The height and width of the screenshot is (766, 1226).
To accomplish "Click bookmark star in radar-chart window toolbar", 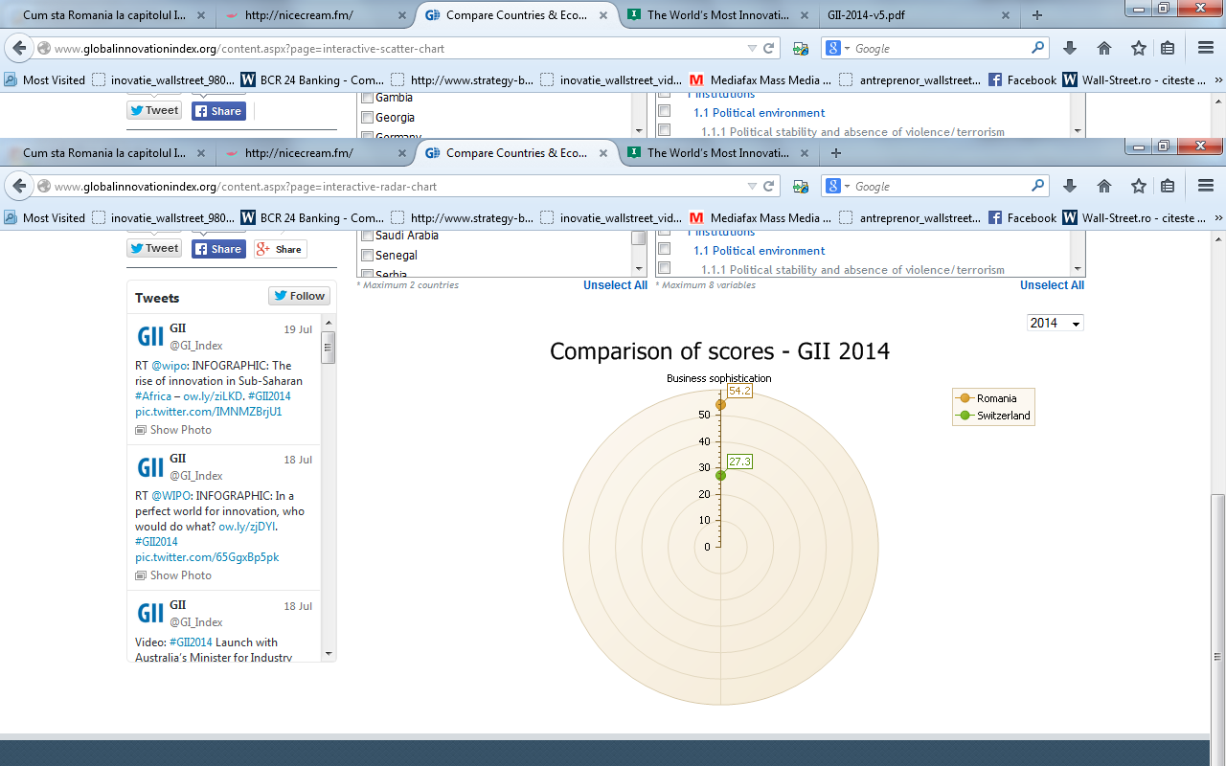I will pos(1138,187).
